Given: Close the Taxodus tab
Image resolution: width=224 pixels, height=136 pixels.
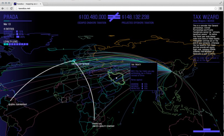Looking at the screenshot, I should click(40, 4).
